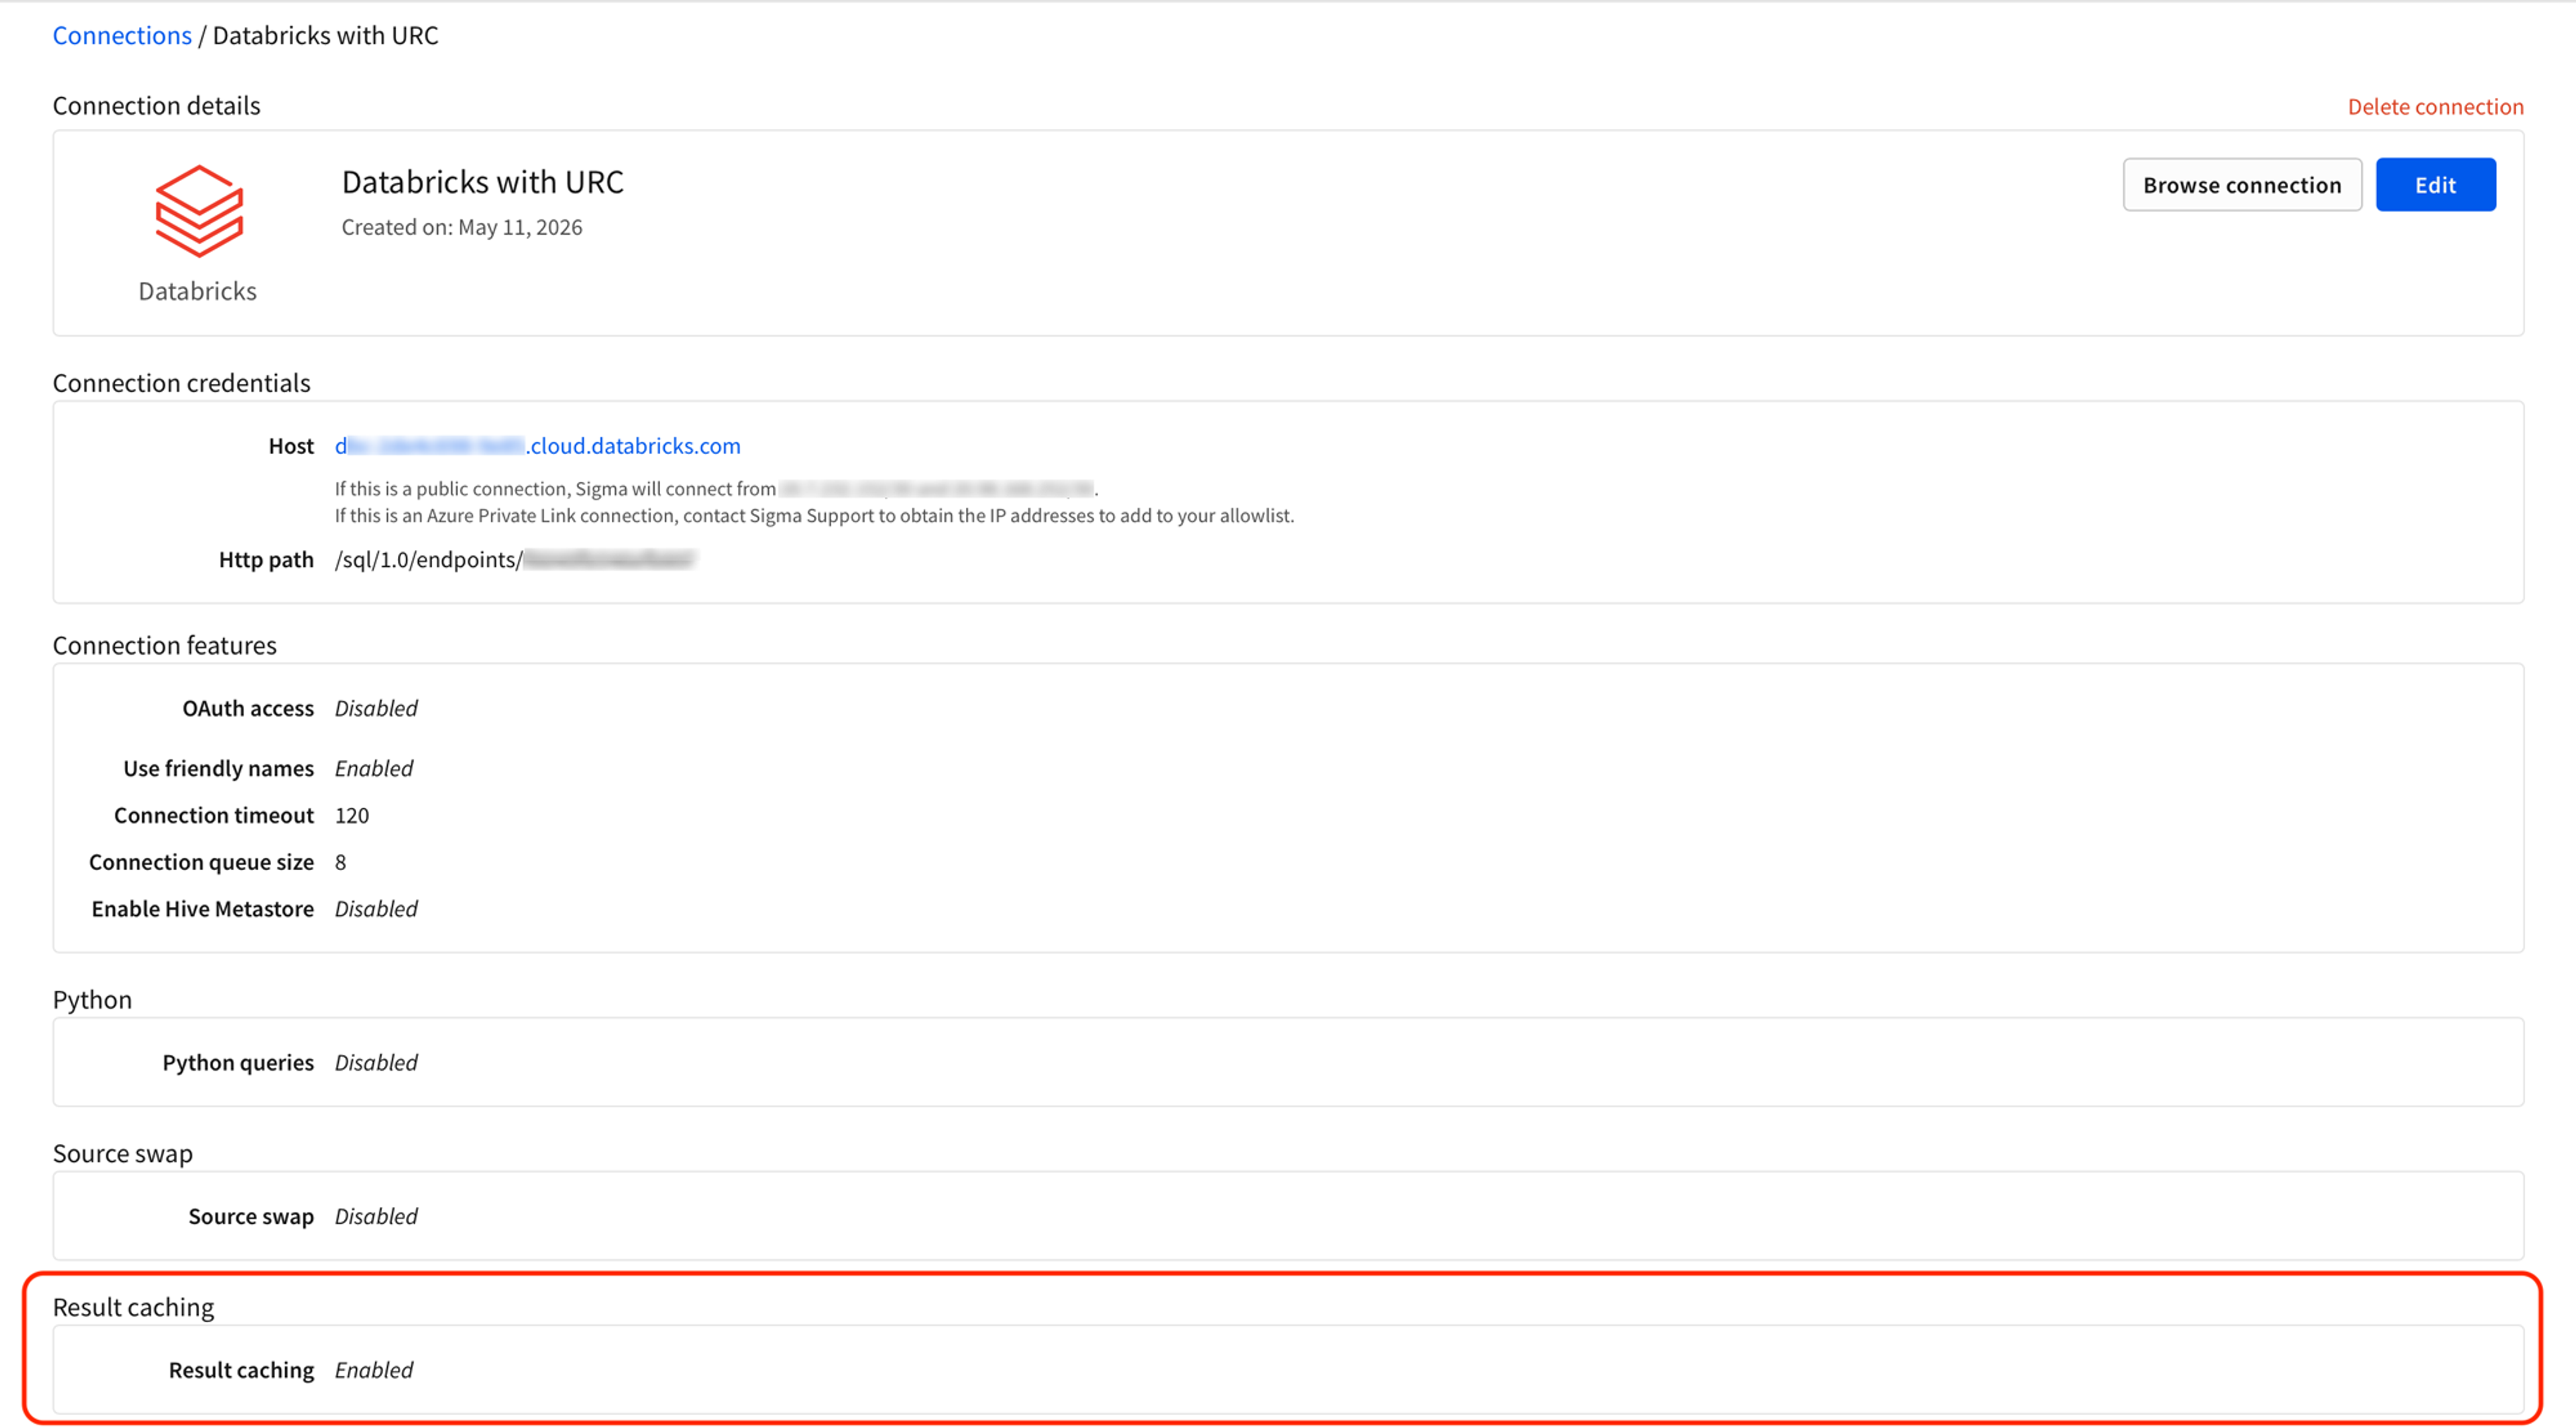Open the cloud.databricks.com host link
The height and width of the screenshot is (1427, 2576).
(x=538, y=446)
